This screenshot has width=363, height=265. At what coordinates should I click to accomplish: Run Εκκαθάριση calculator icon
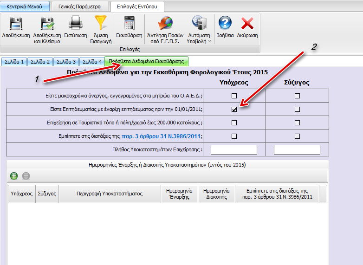(x=129, y=24)
